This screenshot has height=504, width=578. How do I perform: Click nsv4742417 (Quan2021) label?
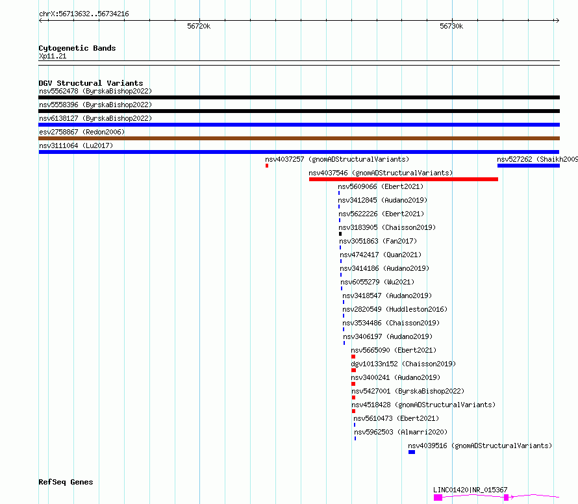point(381,255)
